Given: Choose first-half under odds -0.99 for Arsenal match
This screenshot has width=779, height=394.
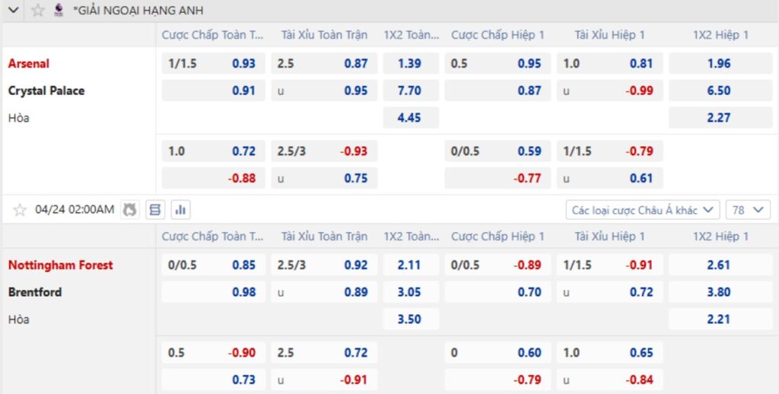Looking at the screenshot, I should (609, 91).
